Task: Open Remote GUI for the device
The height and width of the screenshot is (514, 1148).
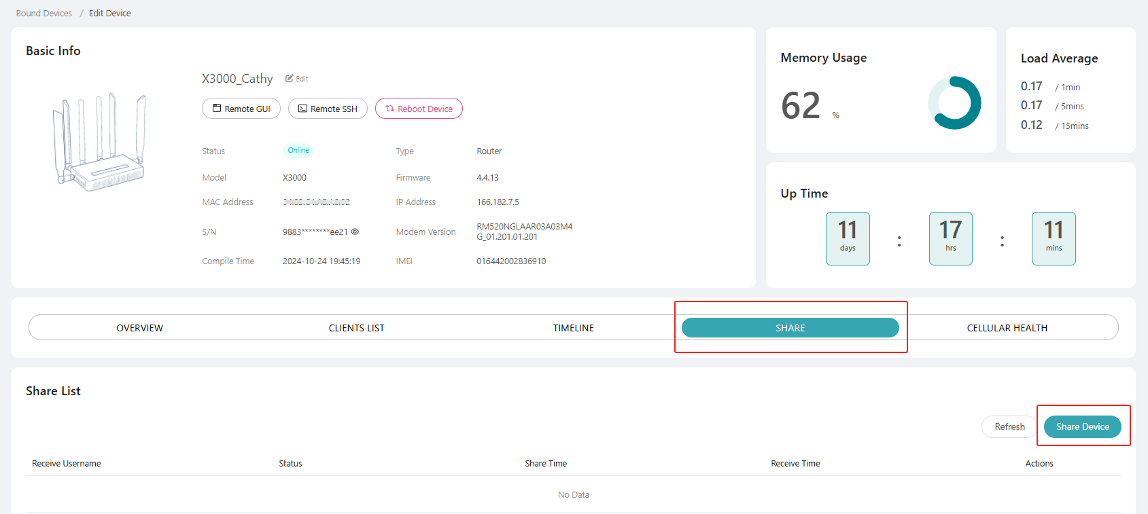Action: 241,109
